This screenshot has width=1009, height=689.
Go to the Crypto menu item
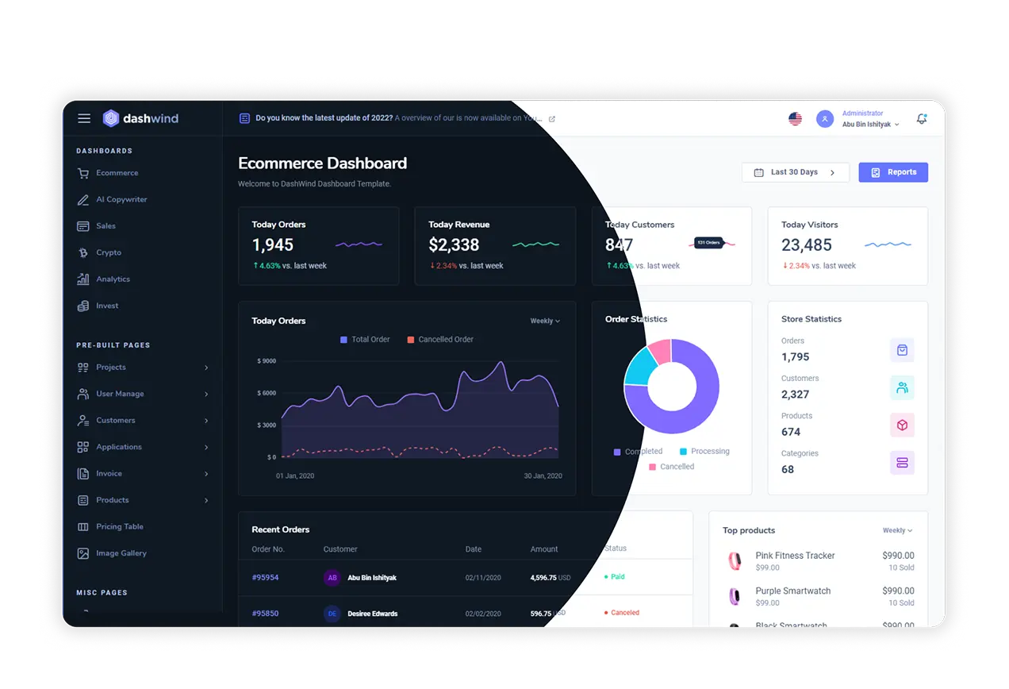pos(109,252)
